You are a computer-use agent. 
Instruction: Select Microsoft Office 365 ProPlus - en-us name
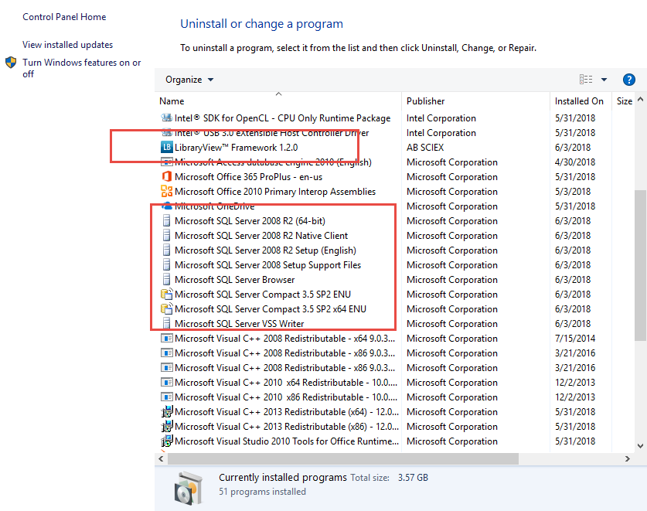point(248,177)
